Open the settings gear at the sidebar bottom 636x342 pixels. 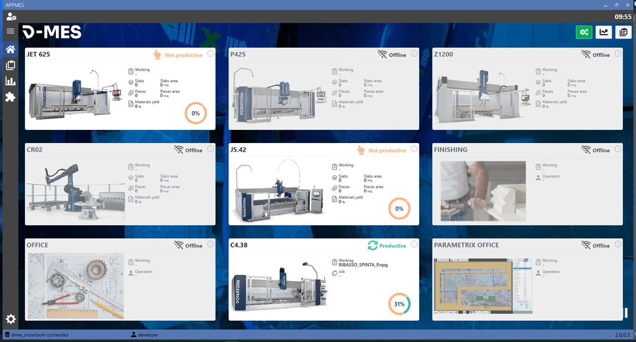(11, 319)
